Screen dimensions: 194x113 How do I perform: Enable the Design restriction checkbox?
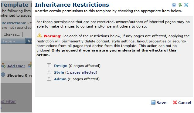coord(49,65)
